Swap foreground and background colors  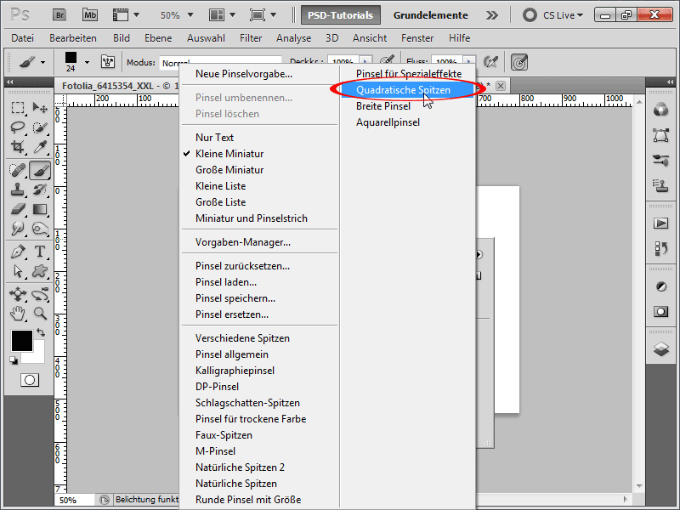(41, 332)
